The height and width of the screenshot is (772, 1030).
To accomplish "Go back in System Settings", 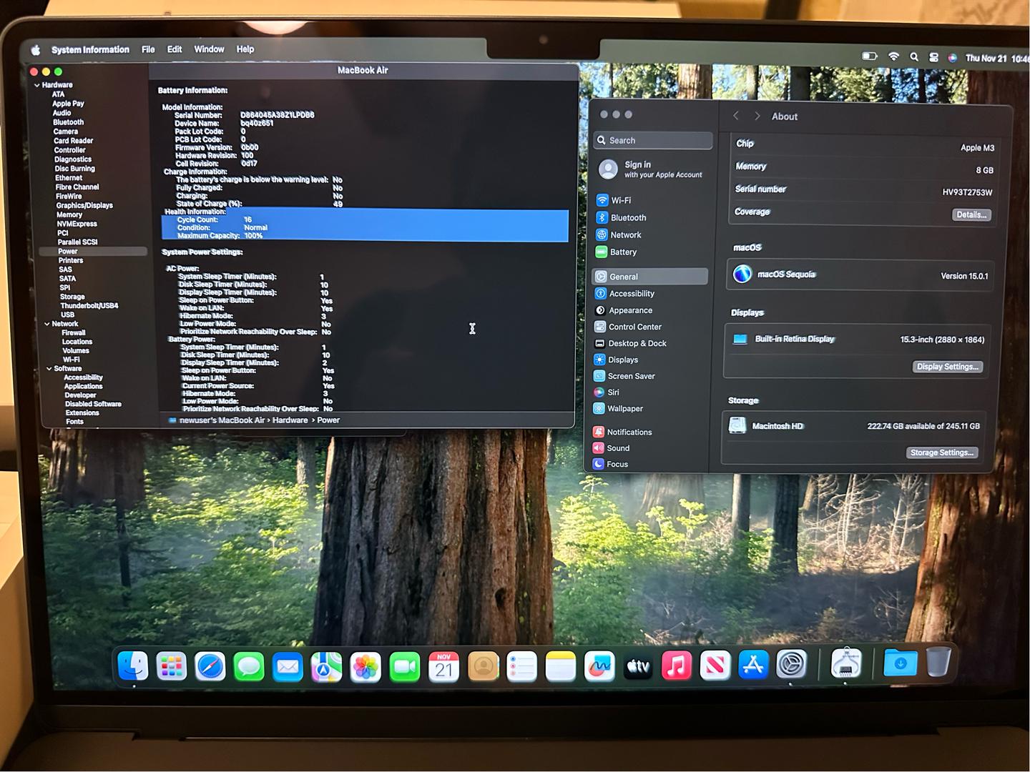I will click(736, 116).
